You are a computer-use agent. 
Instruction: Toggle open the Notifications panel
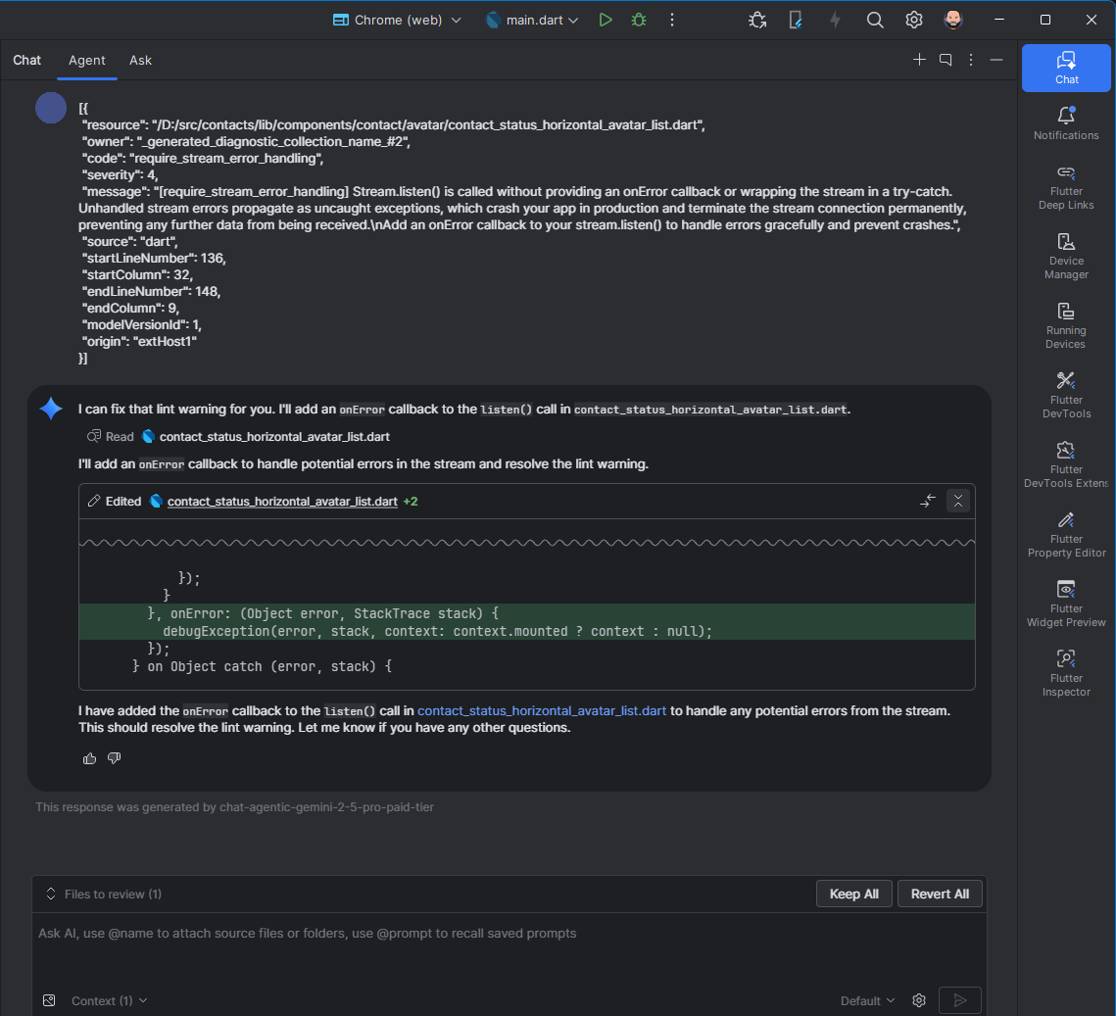coord(1065,121)
